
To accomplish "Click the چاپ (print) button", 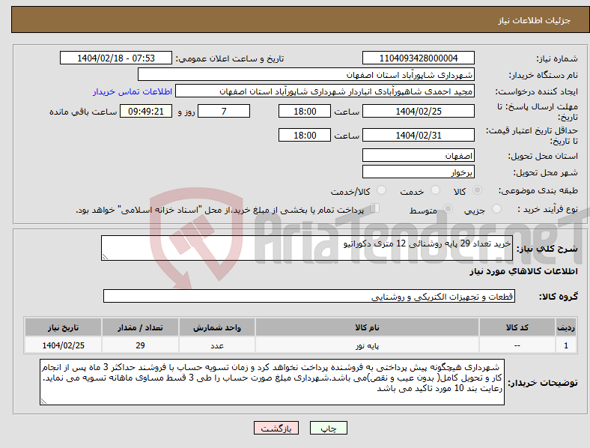I will 328,428.
